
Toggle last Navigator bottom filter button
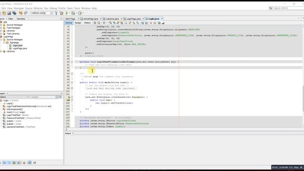click(35, 162)
